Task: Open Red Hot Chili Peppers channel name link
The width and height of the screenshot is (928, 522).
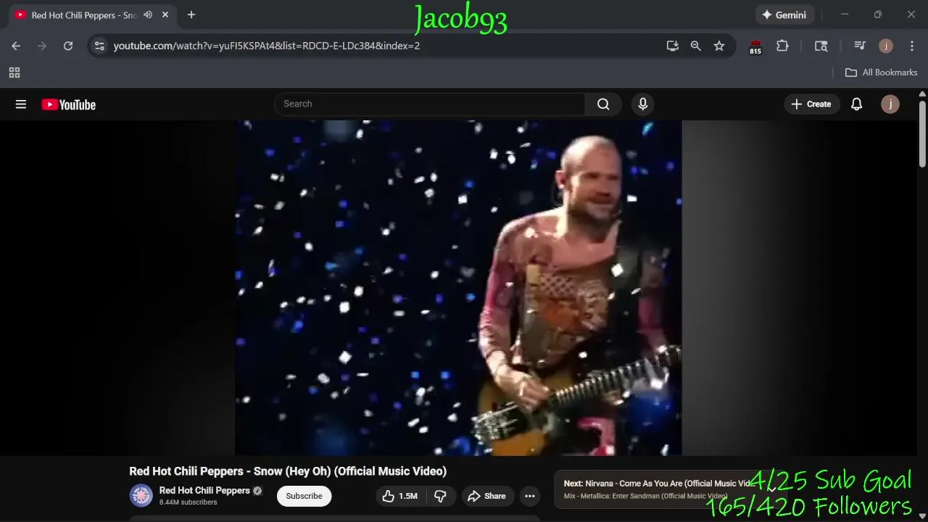Action: [x=204, y=490]
